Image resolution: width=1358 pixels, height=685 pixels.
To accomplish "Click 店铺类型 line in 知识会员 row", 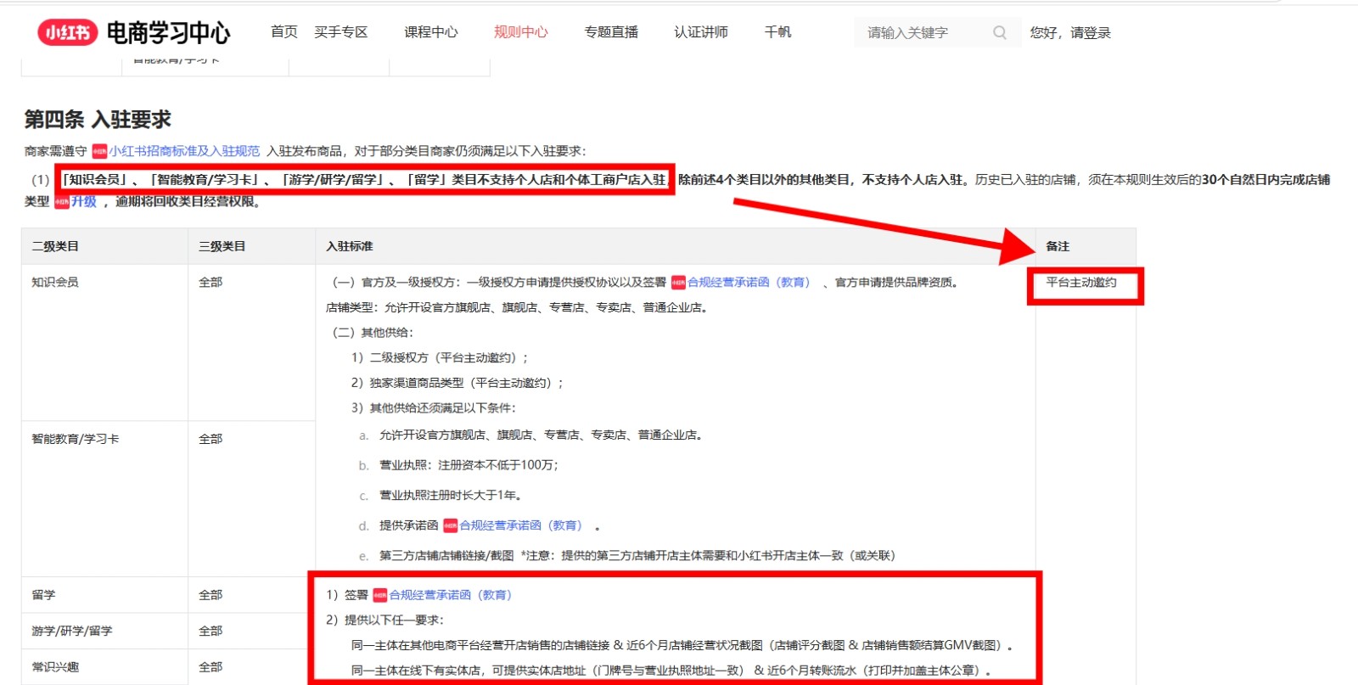I will tap(518, 307).
